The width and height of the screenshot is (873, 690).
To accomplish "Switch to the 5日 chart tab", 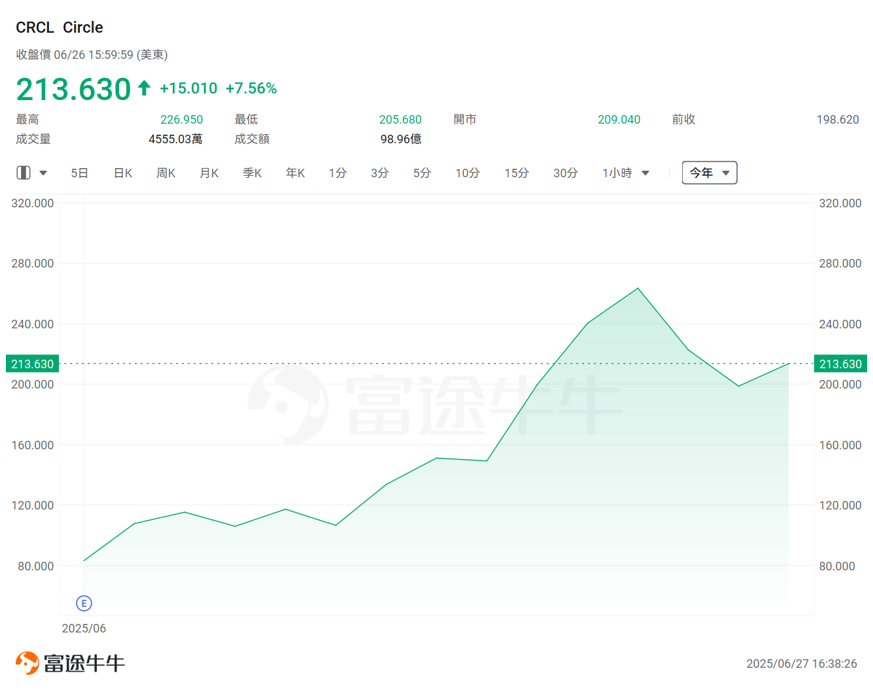I will [79, 173].
